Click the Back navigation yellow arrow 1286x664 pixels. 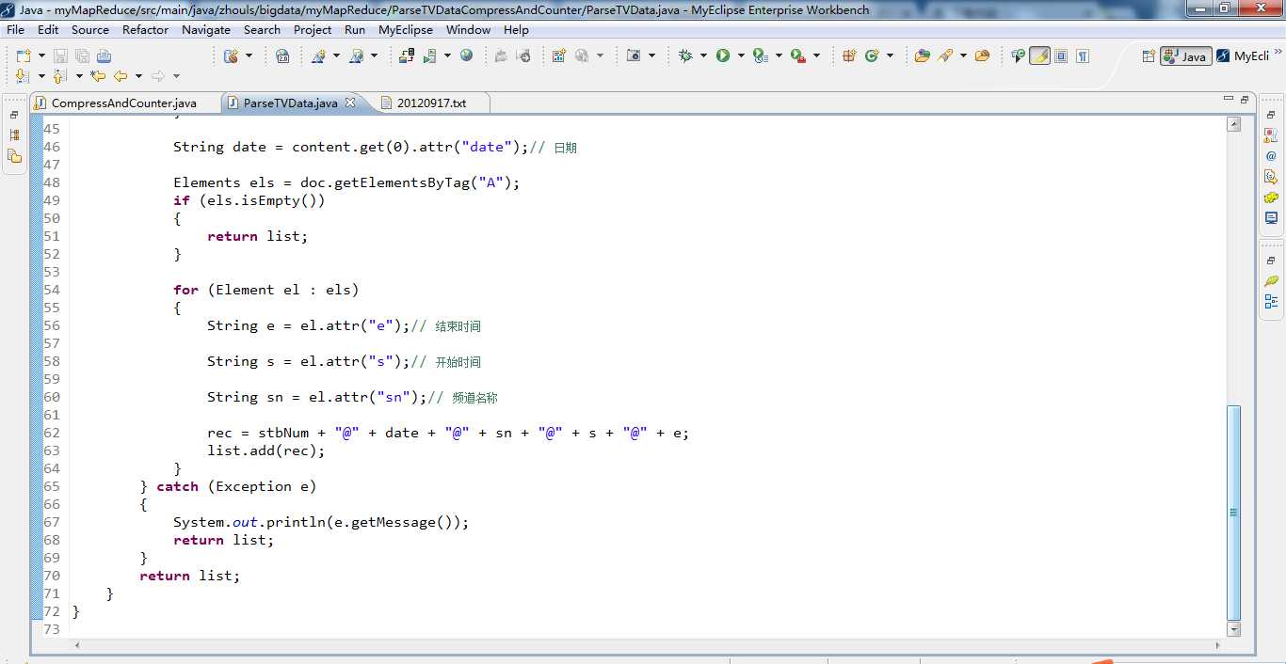[x=121, y=76]
